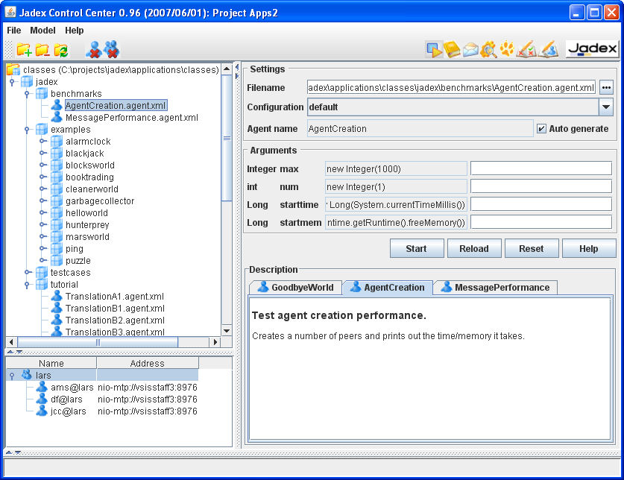Toggle the Auto generate checkbox
Viewport: 624px width, 480px height.
pos(541,128)
